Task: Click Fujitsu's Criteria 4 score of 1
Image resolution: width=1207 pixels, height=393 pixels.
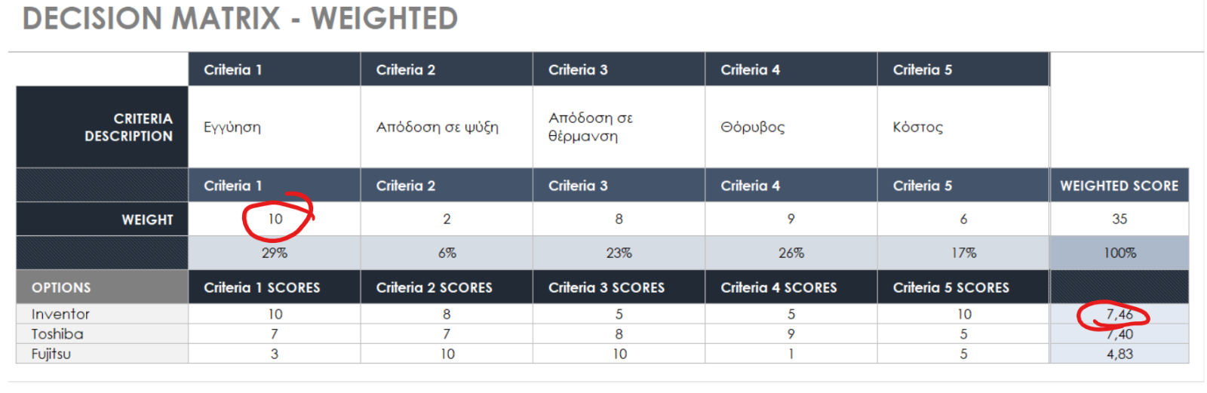Action: (791, 354)
